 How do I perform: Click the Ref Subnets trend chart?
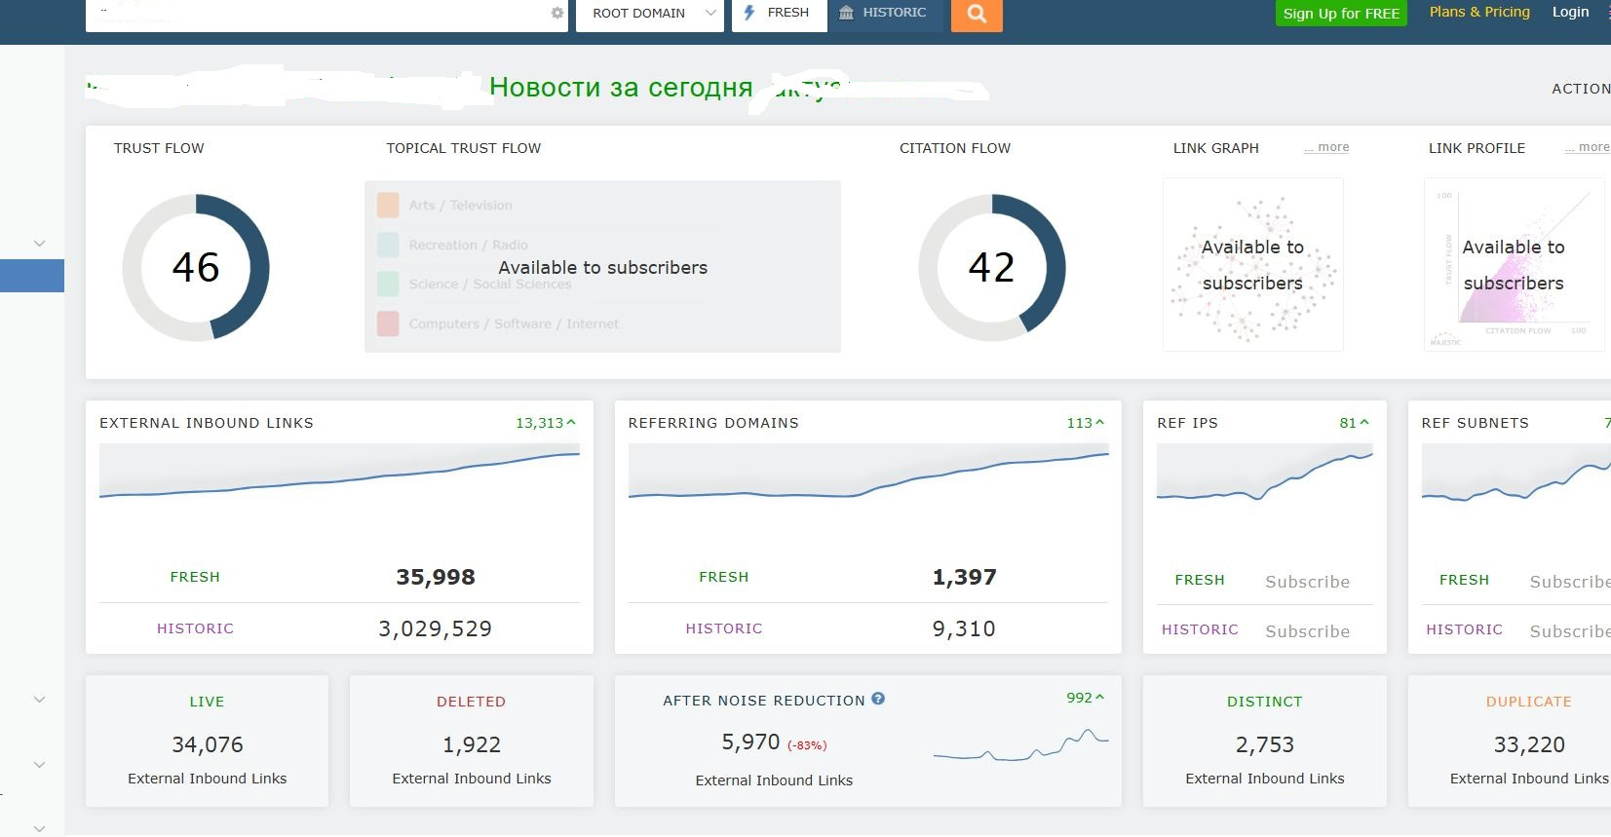pos(1515,473)
